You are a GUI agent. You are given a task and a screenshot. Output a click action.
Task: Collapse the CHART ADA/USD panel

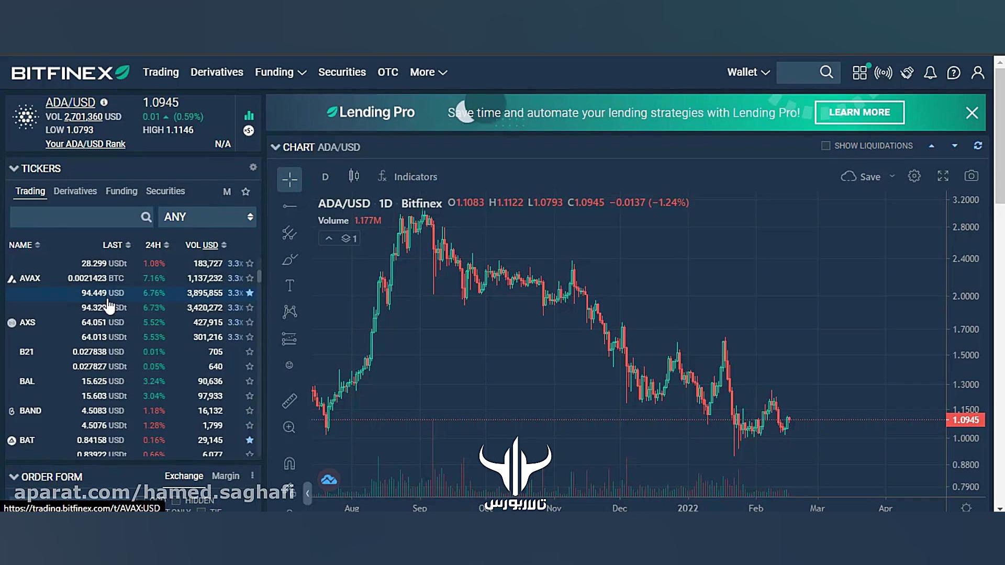coord(275,147)
